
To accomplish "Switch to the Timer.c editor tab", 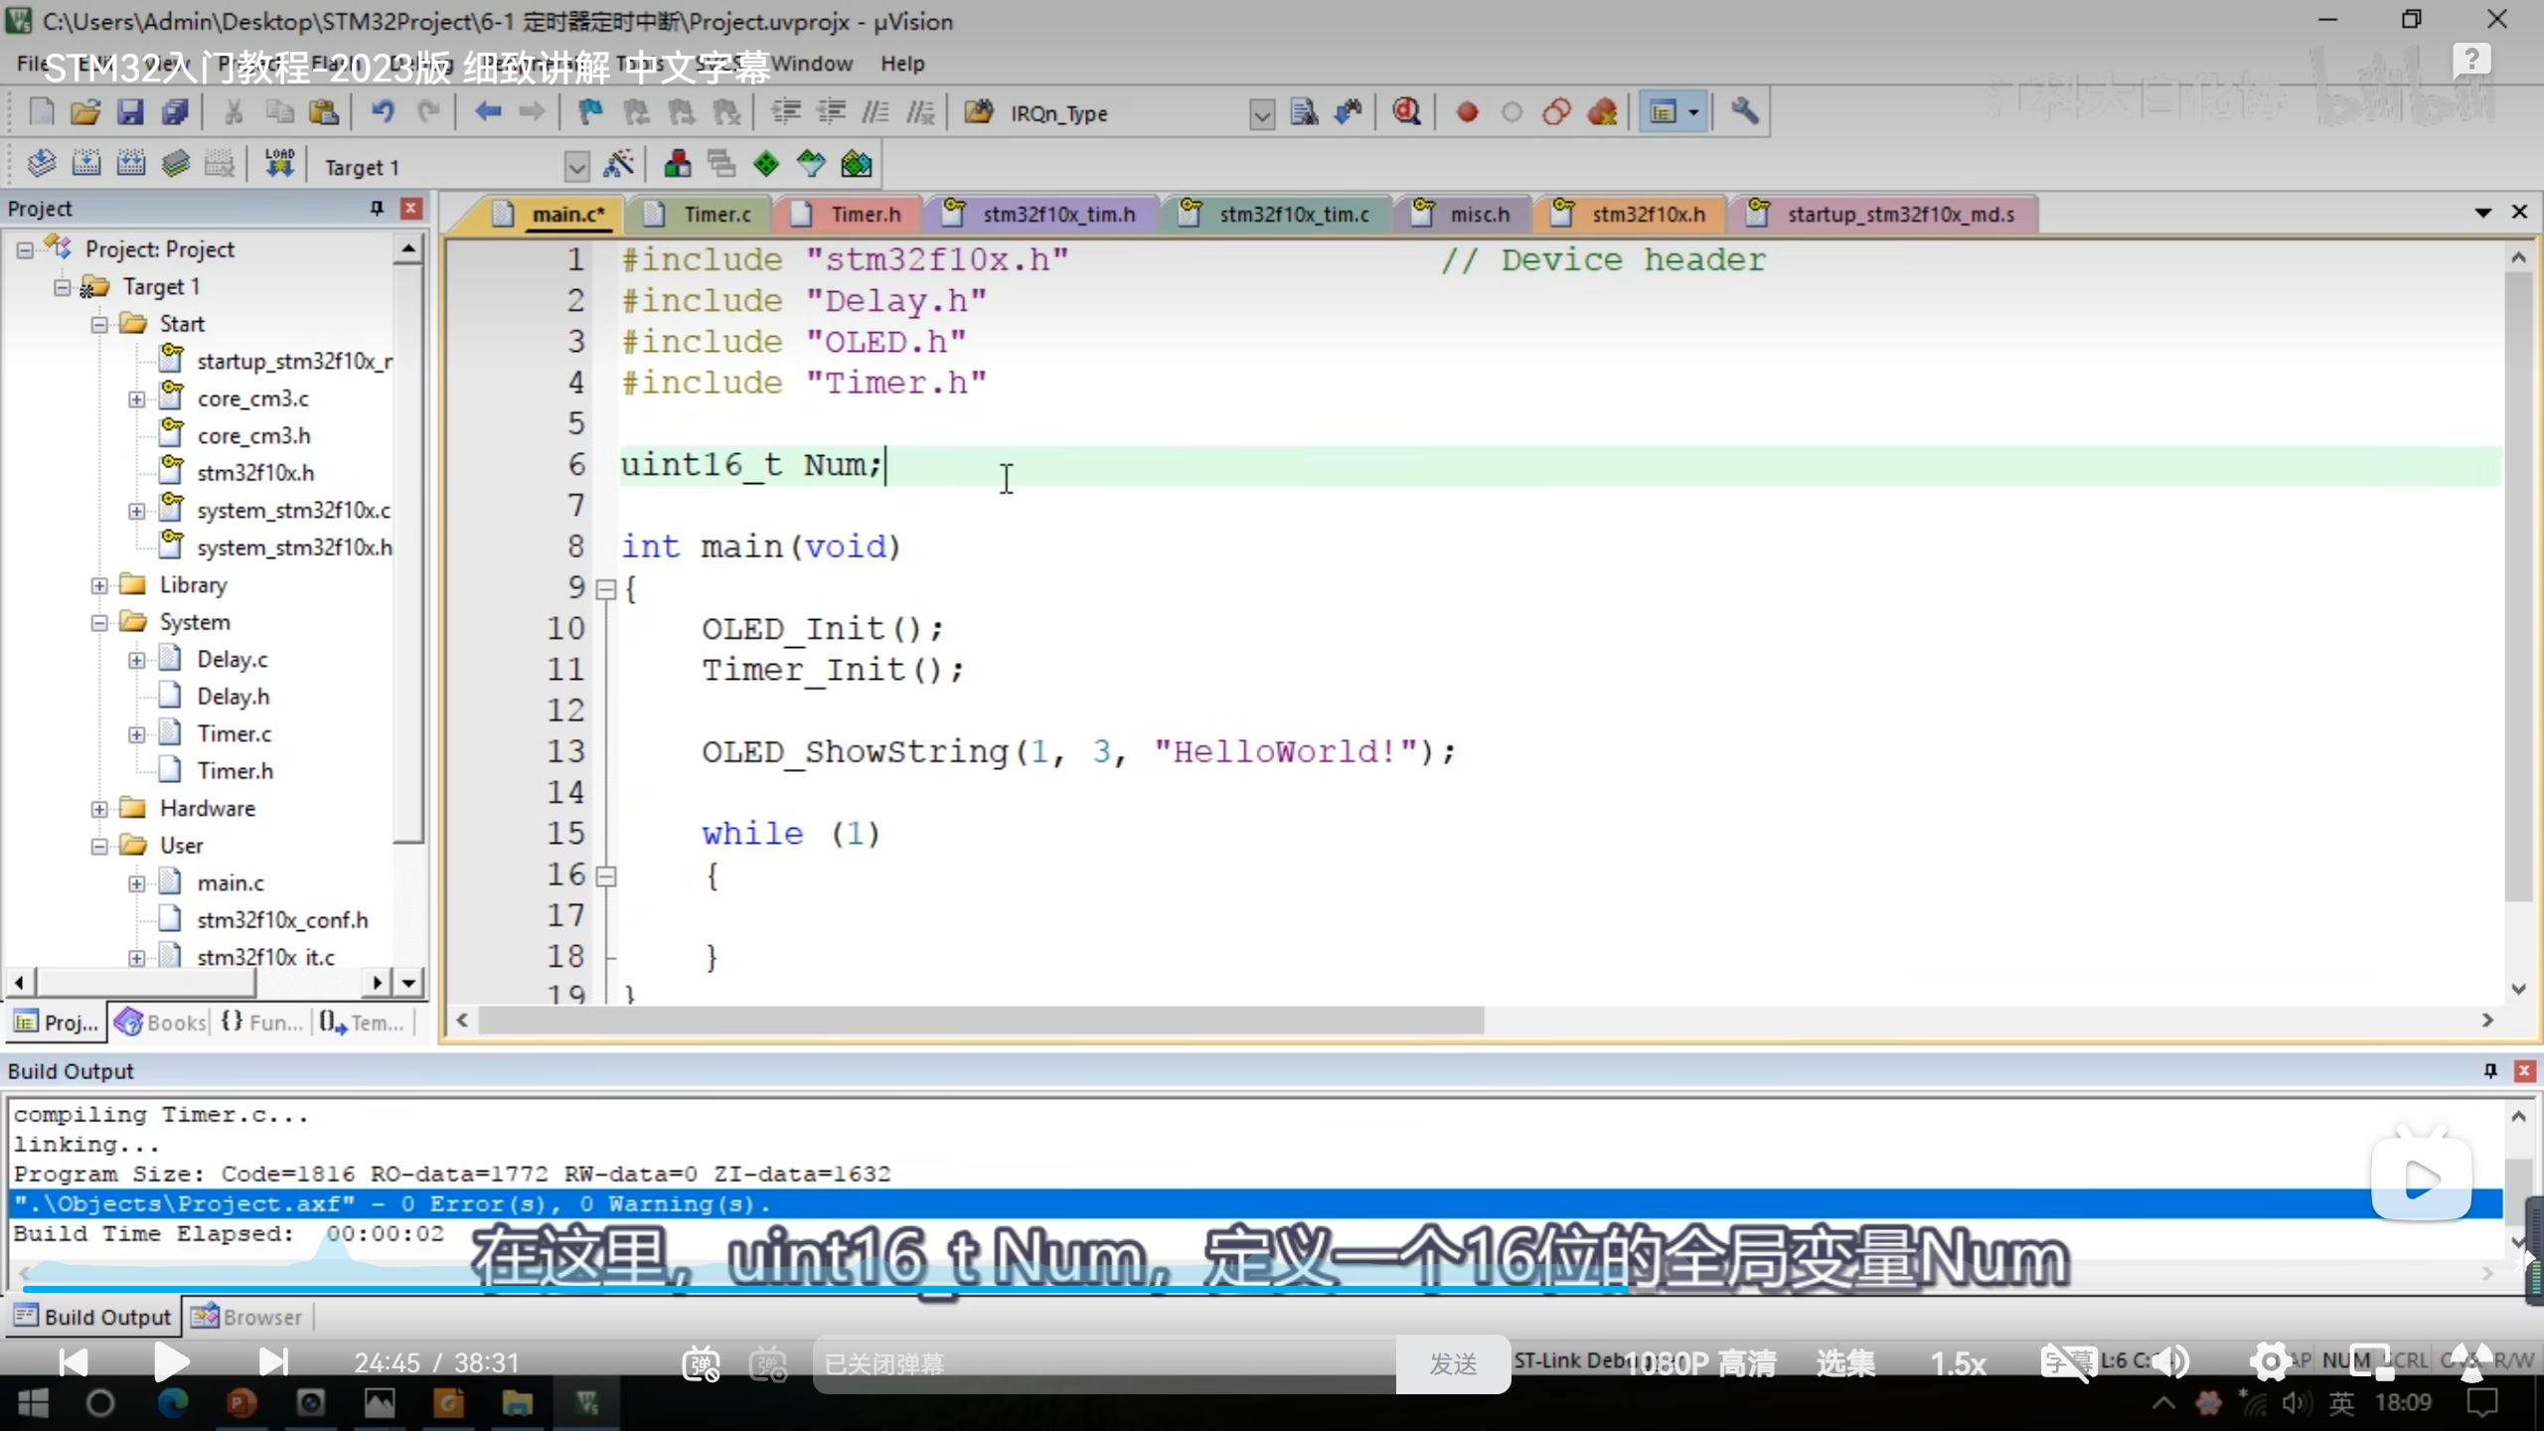I will 715,215.
